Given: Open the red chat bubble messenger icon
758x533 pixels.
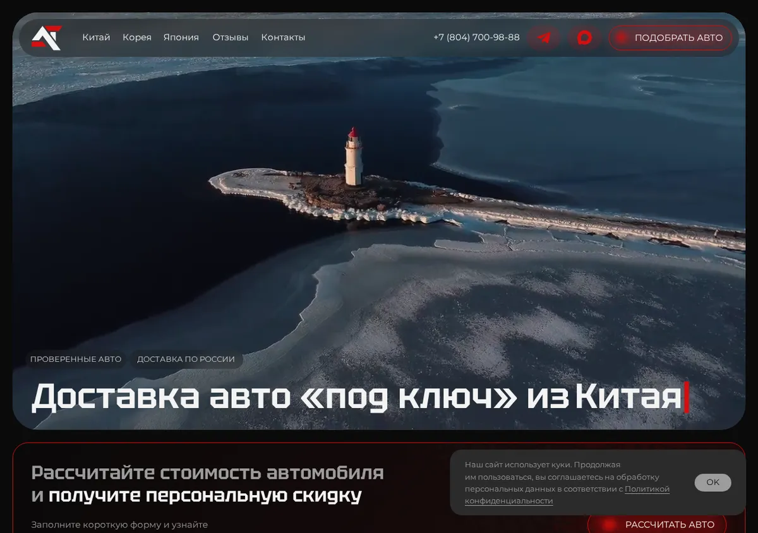Looking at the screenshot, I should (584, 38).
